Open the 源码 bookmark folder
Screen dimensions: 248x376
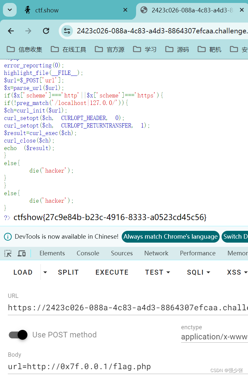point(177,49)
